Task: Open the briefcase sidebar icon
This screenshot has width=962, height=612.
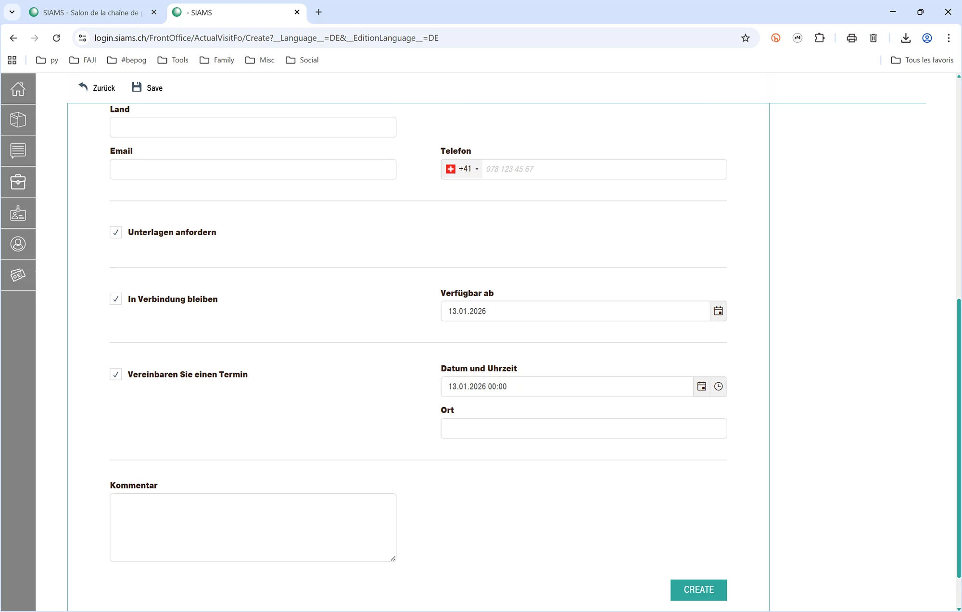Action: tap(18, 182)
